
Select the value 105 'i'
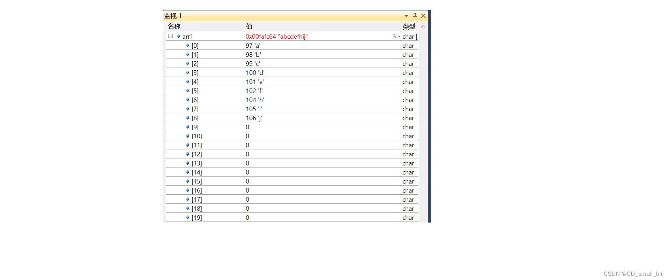coord(254,109)
